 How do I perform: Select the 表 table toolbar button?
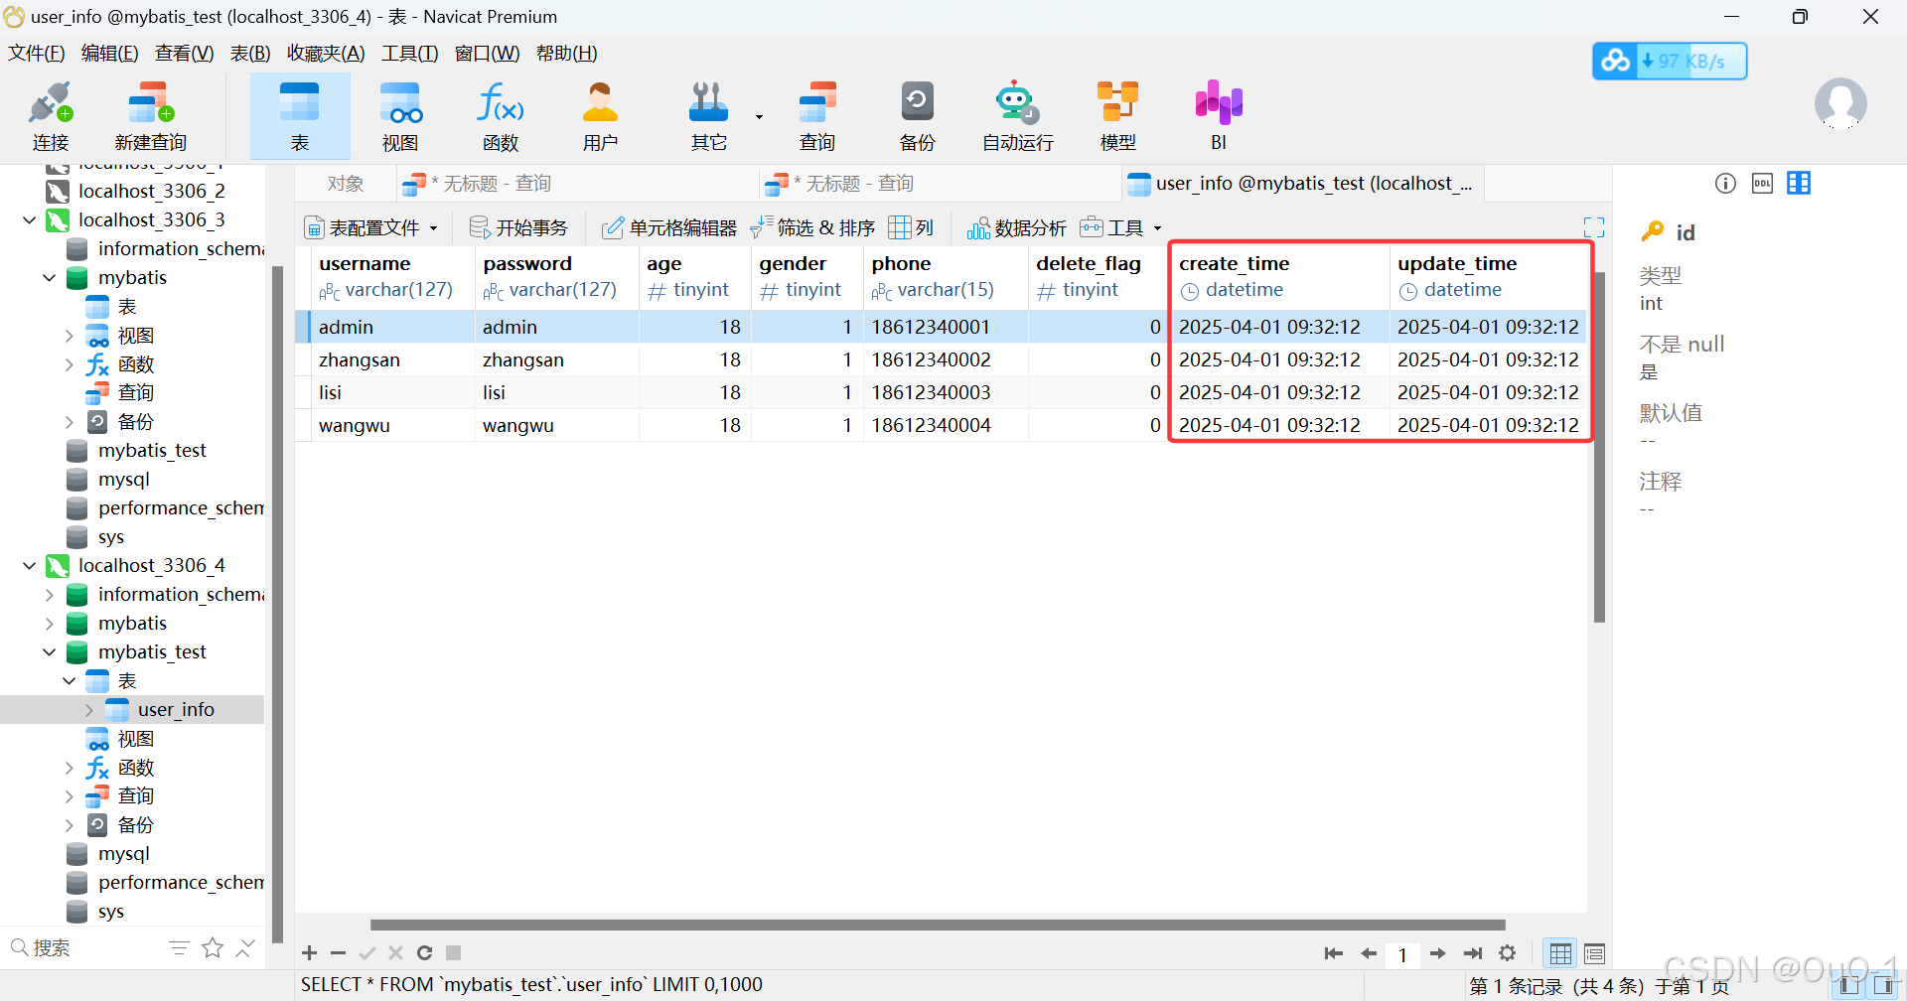[300, 116]
